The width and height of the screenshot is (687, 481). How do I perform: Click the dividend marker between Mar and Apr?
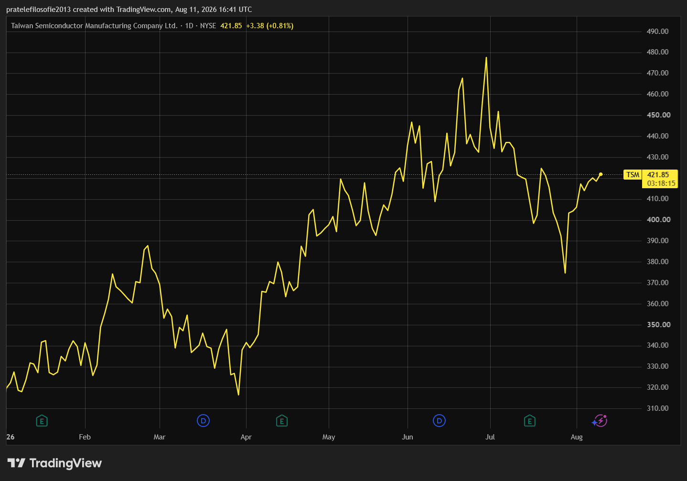coord(204,421)
